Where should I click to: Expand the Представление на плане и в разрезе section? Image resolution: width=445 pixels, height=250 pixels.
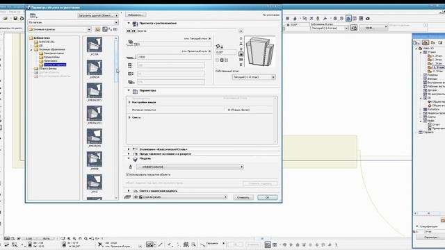pyautogui.click(x=129, y=153)
